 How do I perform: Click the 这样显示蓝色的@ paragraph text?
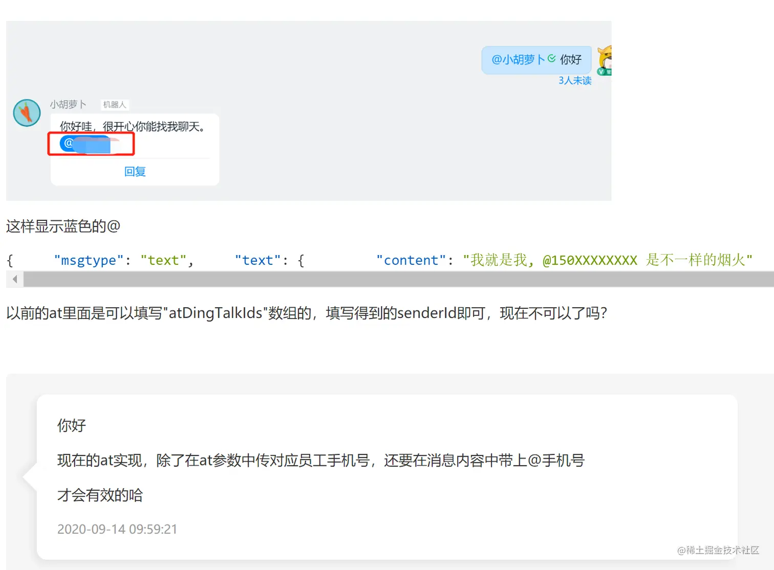[63, 226]
